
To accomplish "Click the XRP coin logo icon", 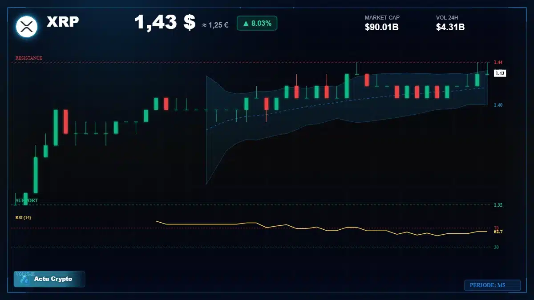I will pos(27,26).
